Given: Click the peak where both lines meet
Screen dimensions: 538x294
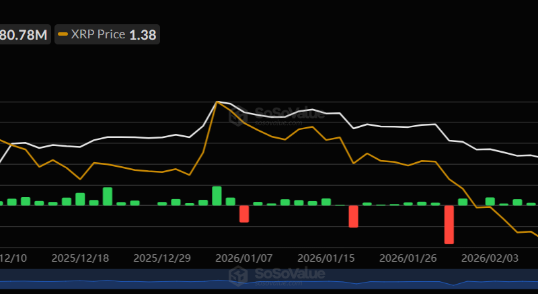Looking at the screenshot, I should click(217, 102).
